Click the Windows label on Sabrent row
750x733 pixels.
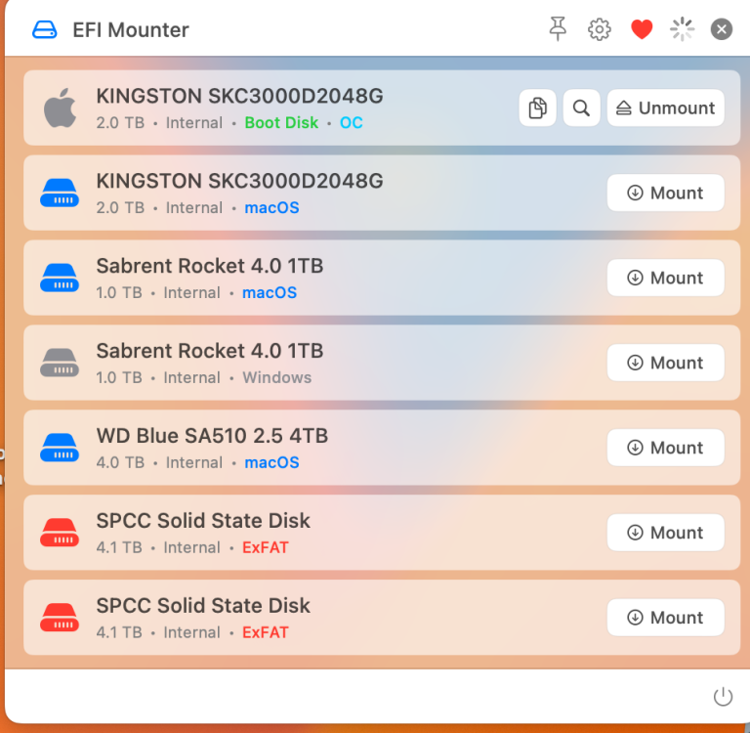tap(277, 377)
